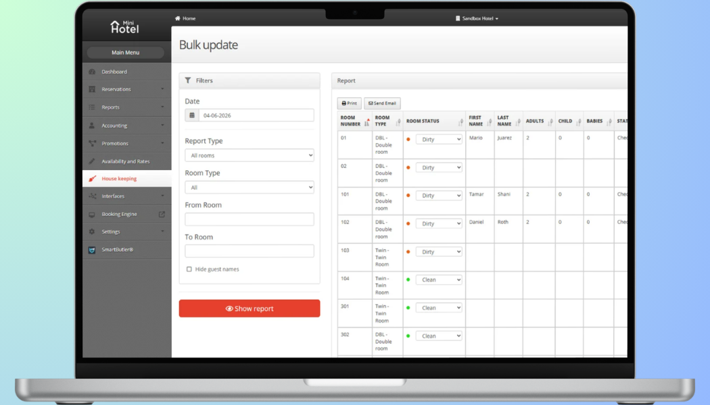Open the Sandbox Hotel dropdown

477,18
